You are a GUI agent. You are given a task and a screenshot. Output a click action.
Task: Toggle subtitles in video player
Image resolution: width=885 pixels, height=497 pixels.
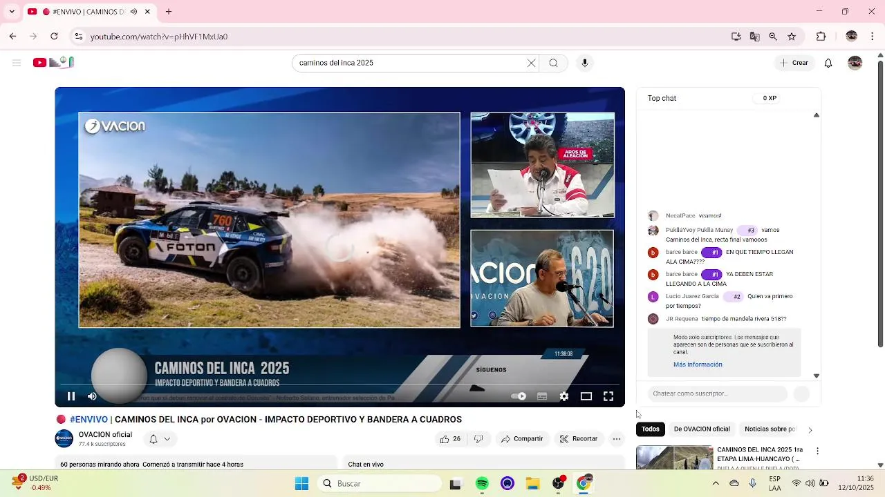[x=542, y=396]
